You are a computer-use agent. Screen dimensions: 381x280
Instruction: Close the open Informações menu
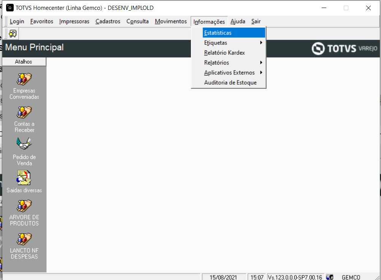click(209, 22)
